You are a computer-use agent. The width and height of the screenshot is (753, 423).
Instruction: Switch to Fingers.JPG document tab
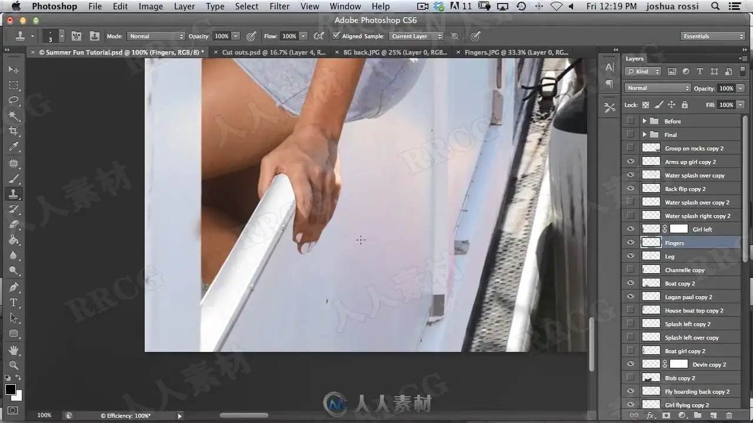coord(517,52)
